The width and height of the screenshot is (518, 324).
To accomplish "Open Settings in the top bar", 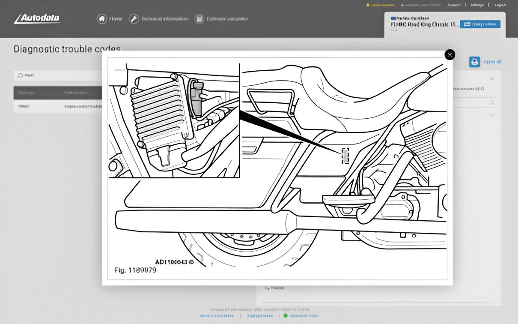I will pyautogui.click(x=477, y=5).
